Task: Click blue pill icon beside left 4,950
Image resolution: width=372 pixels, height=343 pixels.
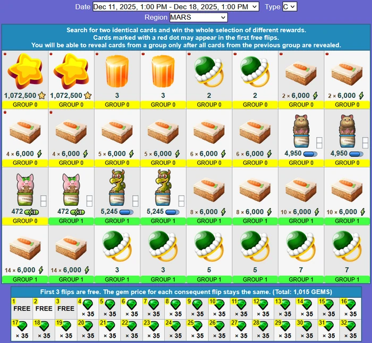Action: pos(310,154)
